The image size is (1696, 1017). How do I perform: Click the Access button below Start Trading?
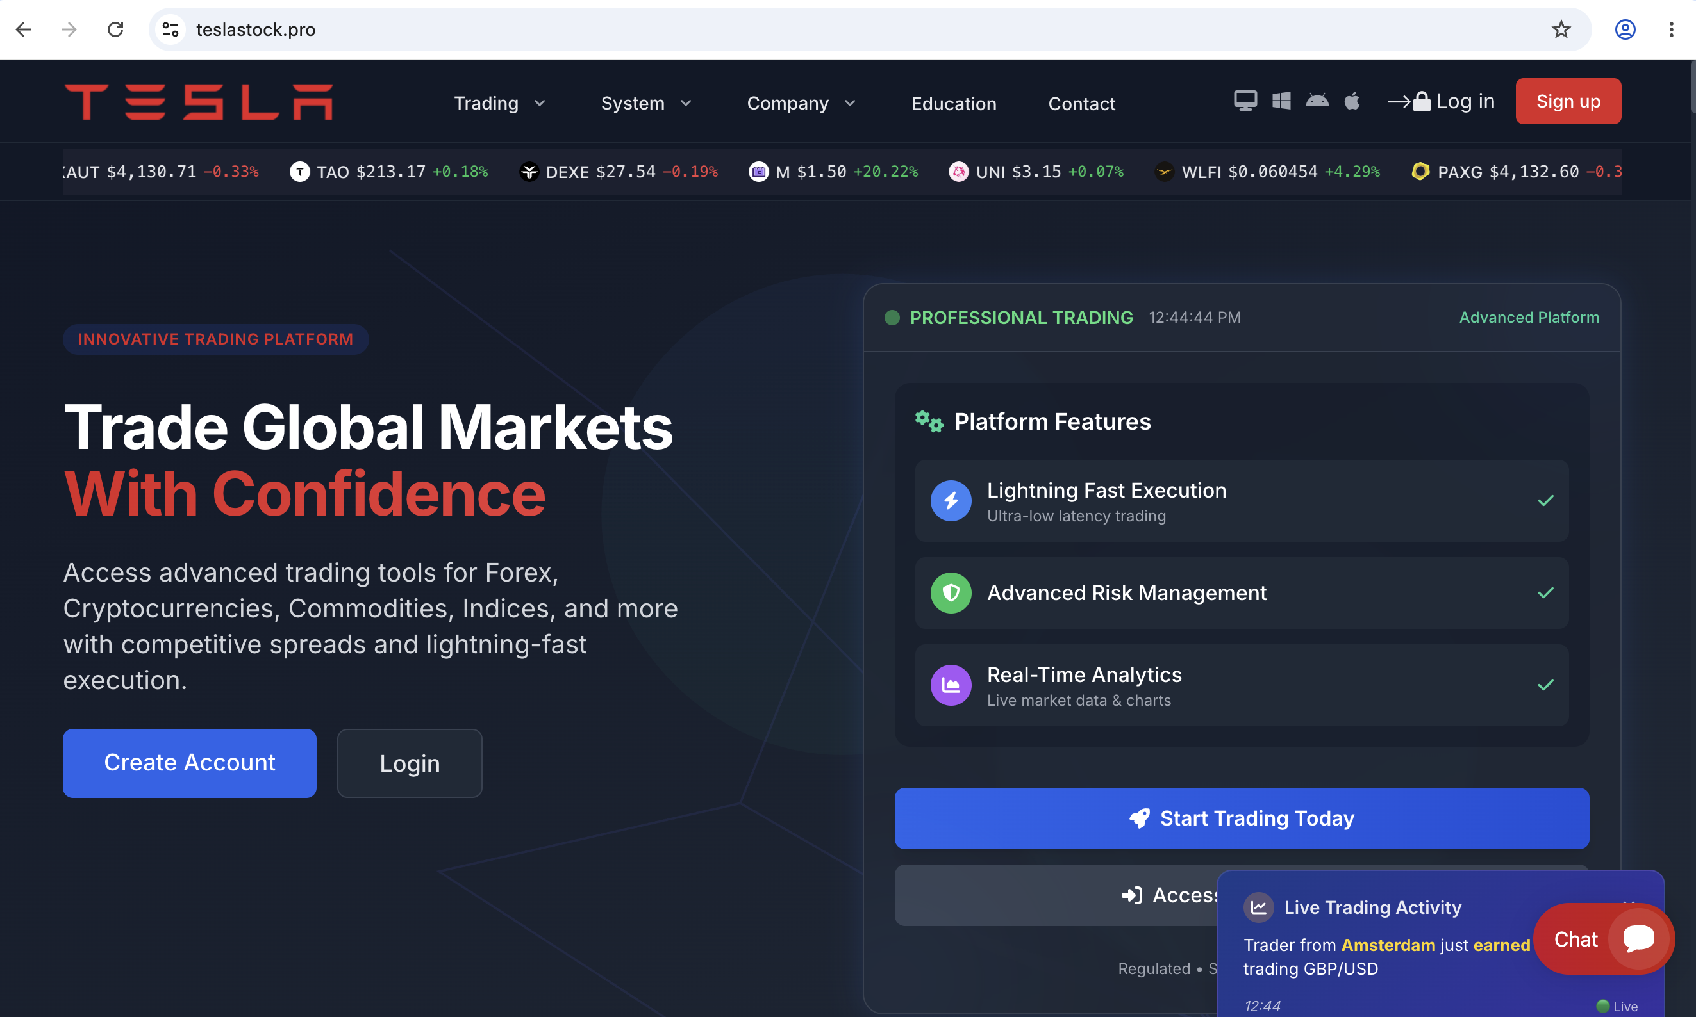[x=1056, y=895]
